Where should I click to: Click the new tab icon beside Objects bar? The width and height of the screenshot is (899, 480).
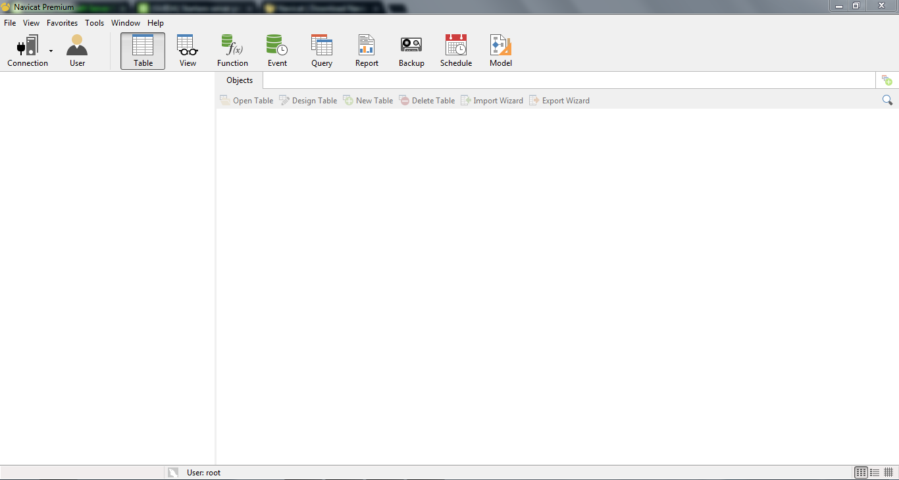(887, 80)
